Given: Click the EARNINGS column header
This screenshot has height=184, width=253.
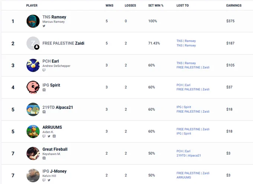Looking at the screenshot, I should [x=234, y=6].
